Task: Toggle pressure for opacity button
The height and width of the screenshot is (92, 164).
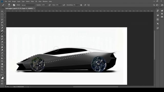Action: 50,5
